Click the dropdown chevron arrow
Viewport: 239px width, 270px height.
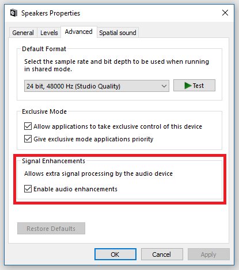click(x=164, y=86)
